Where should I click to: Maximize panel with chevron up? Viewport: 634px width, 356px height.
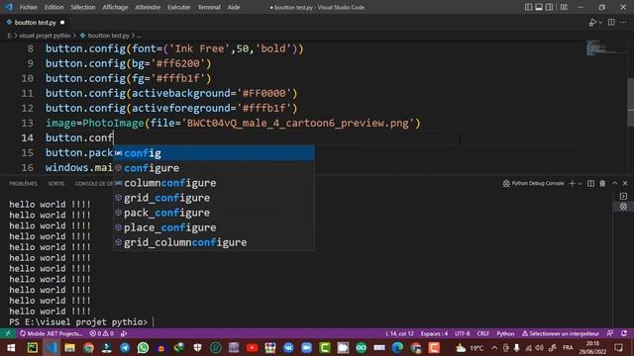(614, 183)
